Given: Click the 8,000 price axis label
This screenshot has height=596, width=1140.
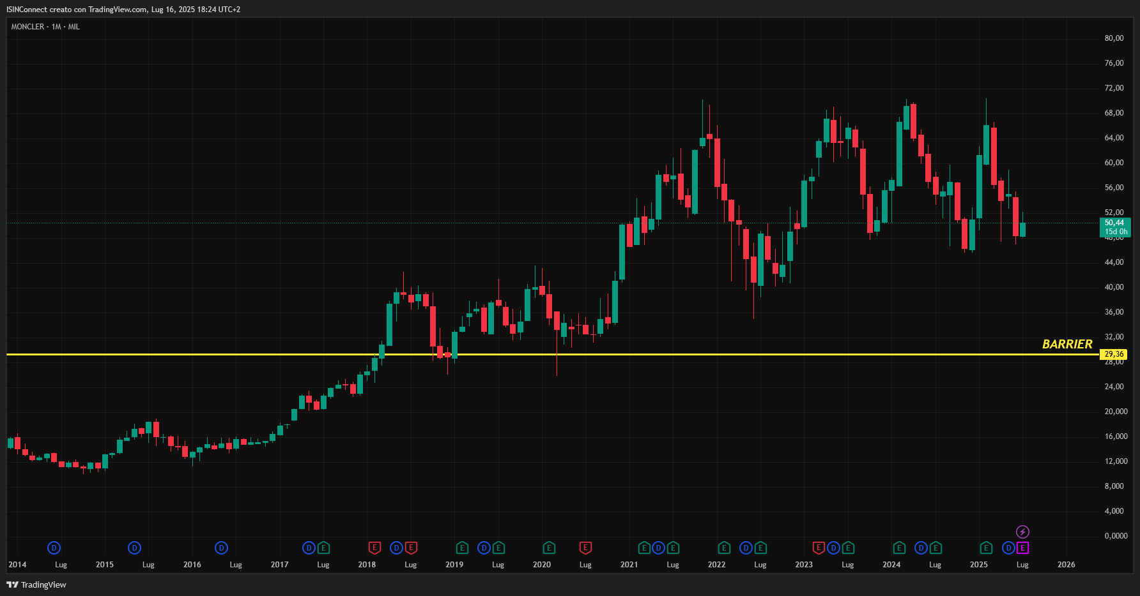Looking at the screenshot, I should (x=1114, y=486).
